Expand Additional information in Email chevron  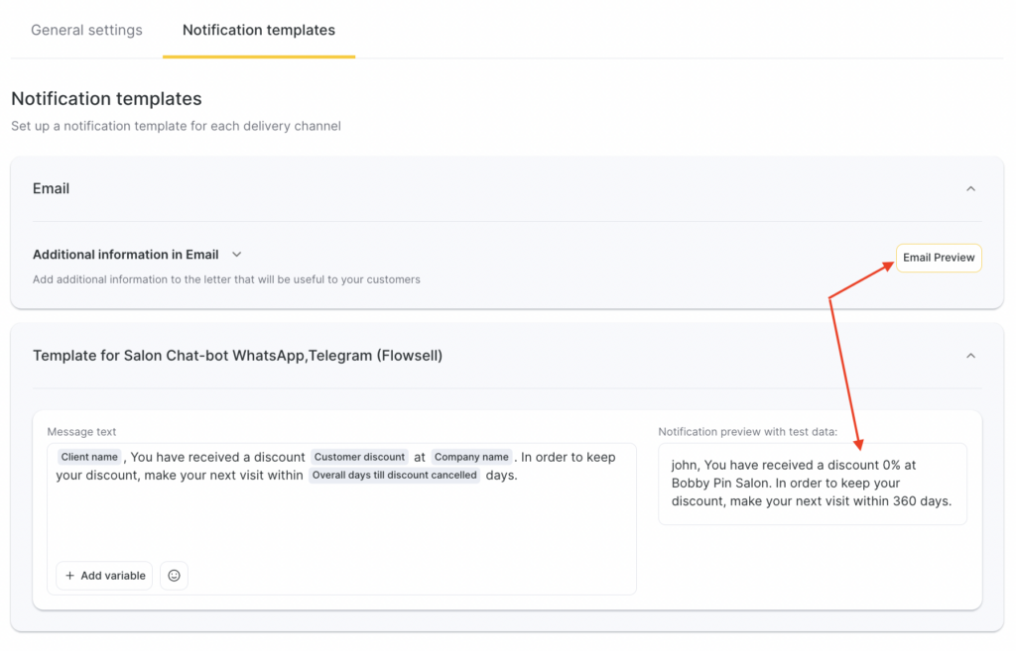pyautogui.click(x=236, y=255)
